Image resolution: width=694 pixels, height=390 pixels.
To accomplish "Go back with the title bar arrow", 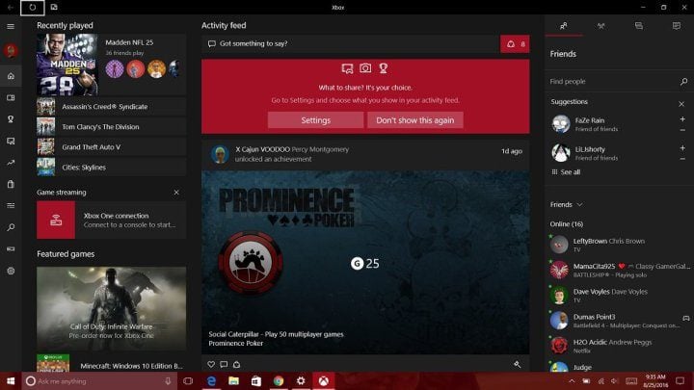I will click(11, 7).
